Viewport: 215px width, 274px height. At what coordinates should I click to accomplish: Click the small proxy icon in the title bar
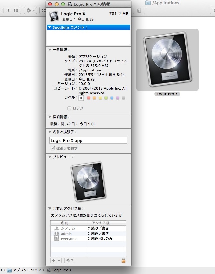click(x=70, y=4)
